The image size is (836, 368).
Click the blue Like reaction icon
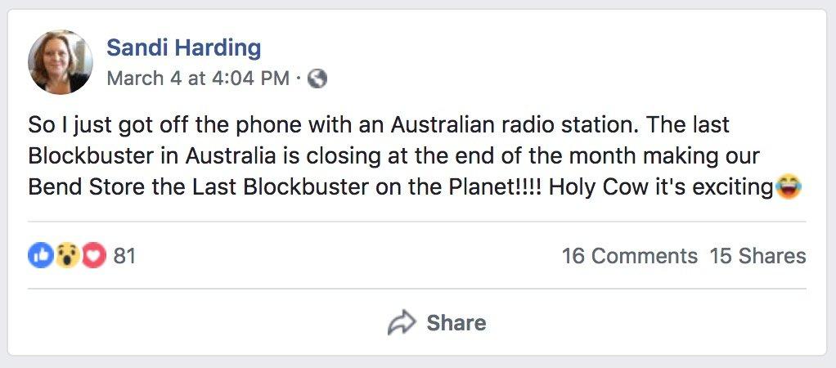click(x=40, y=256)
